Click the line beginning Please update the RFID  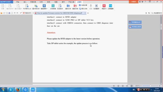click(x=73, y=39)
